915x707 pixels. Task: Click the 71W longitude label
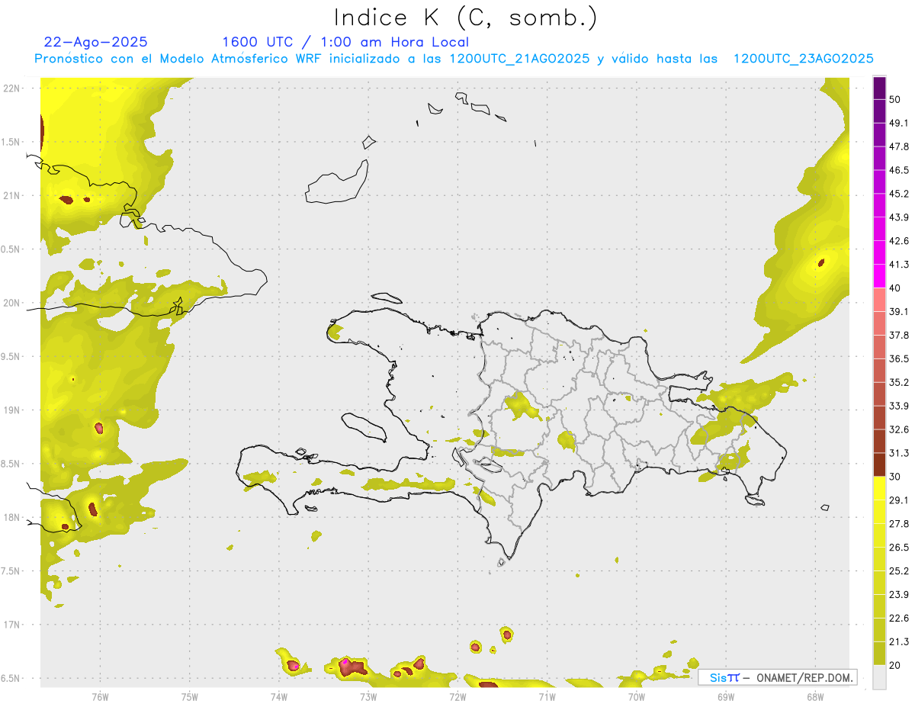click(x=547, y=696)
